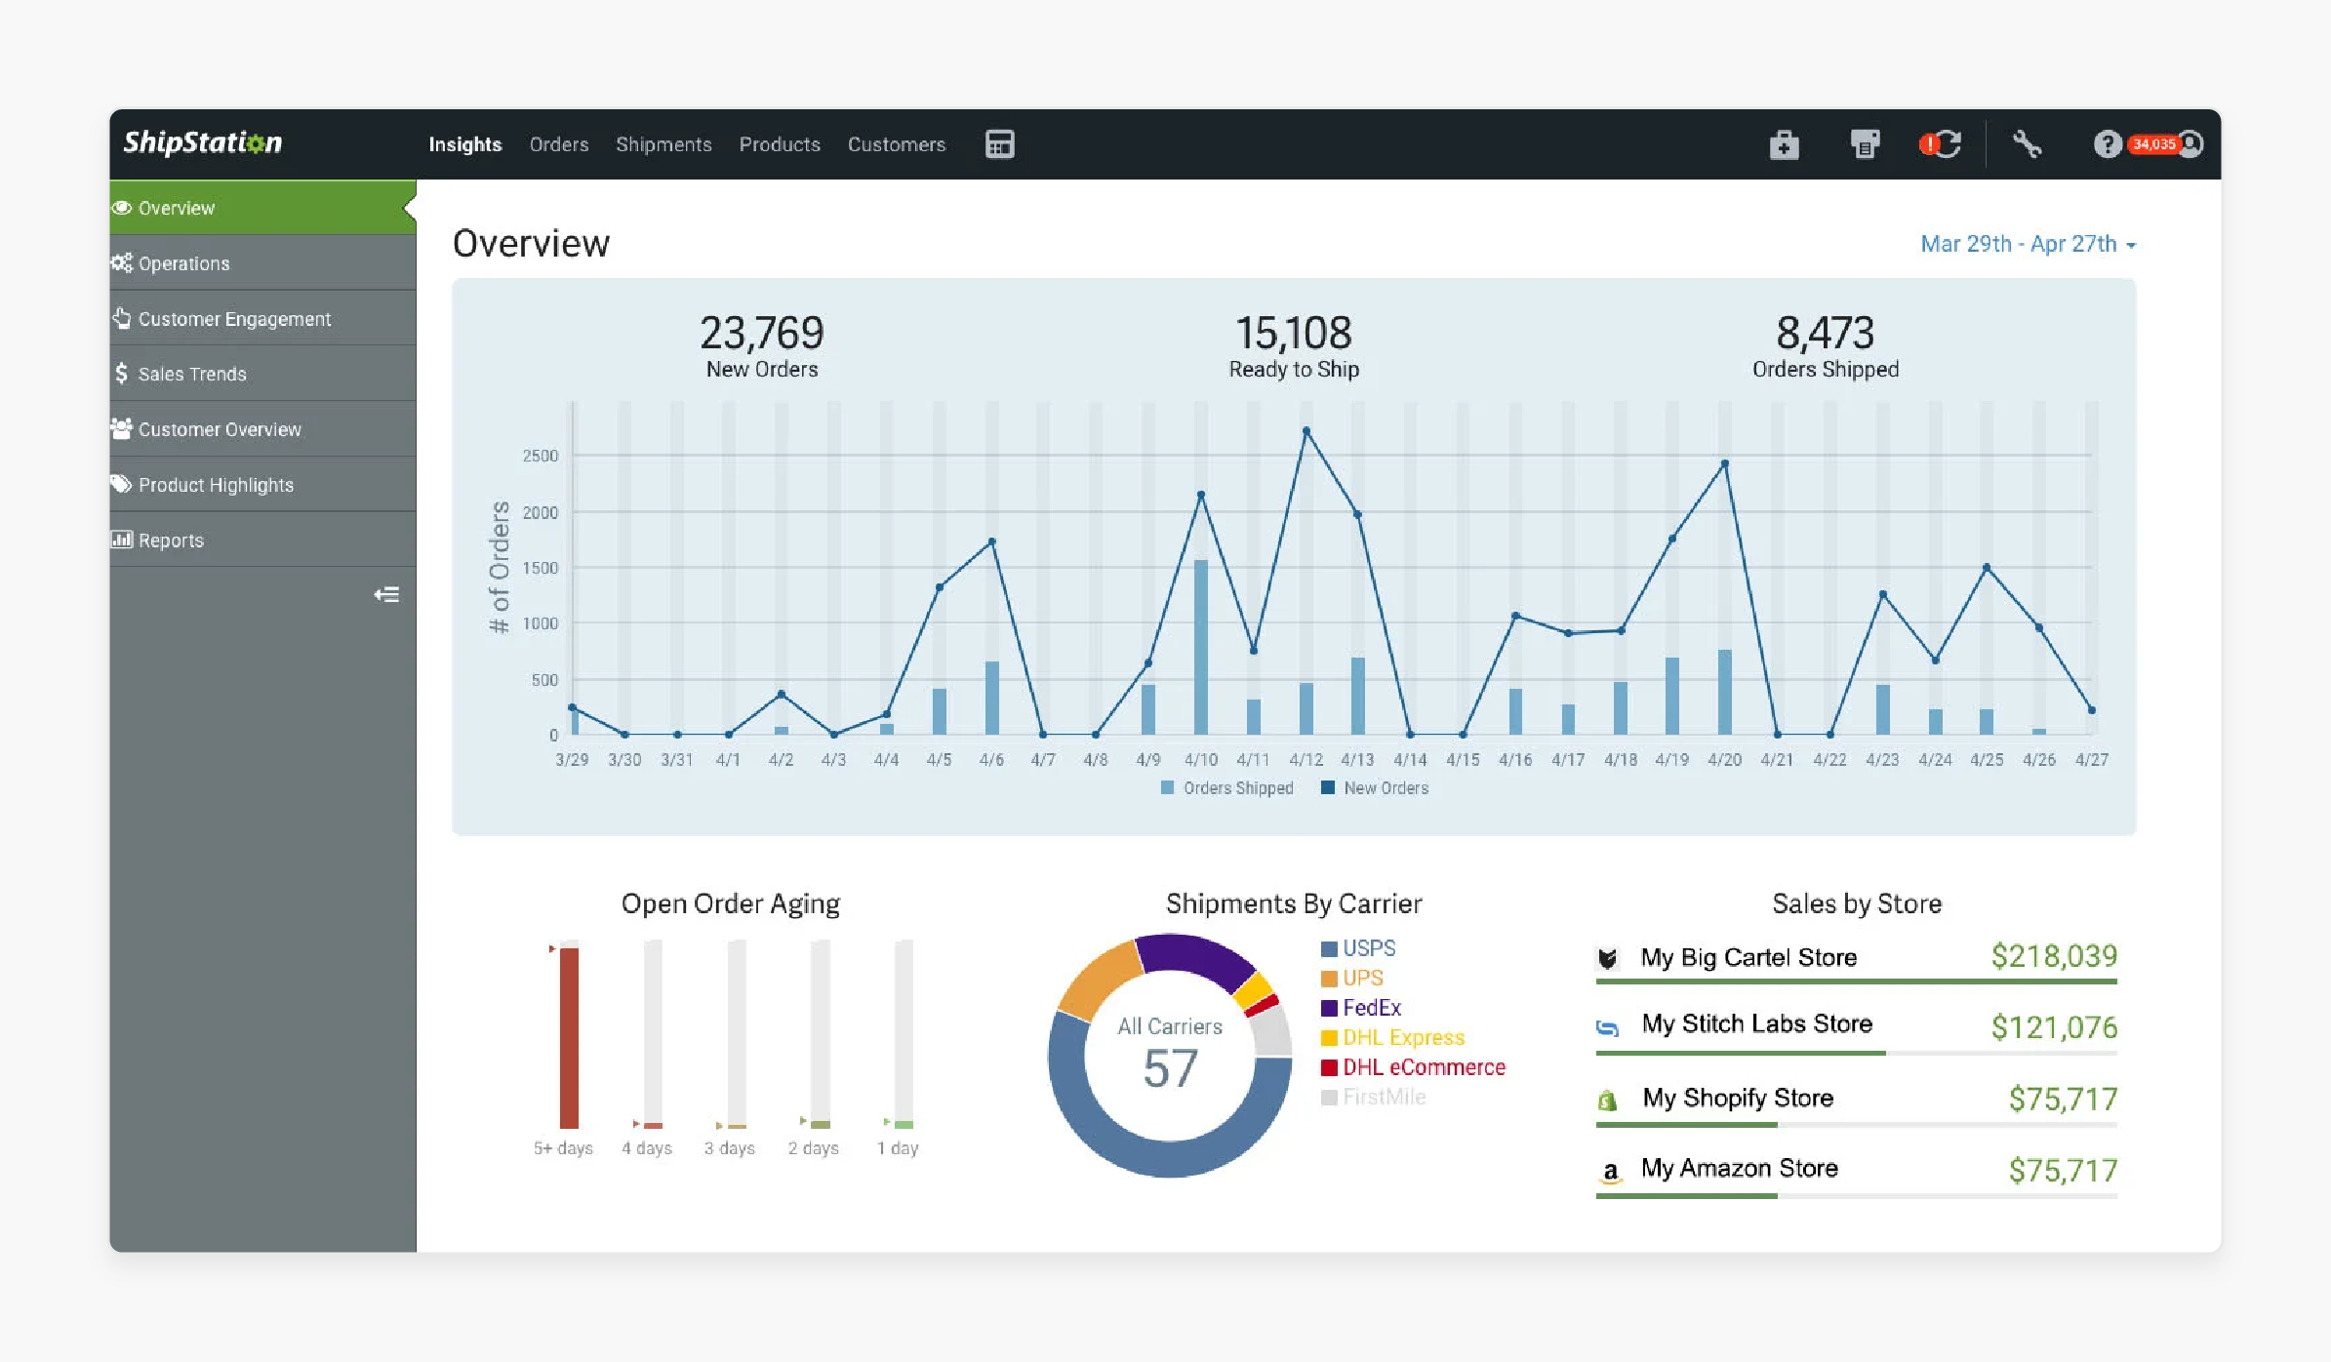Screen dimensions: 2331x1362
Task: Click the Reports sidebar link
Action: pyautogui.click(x=172, y=540)
